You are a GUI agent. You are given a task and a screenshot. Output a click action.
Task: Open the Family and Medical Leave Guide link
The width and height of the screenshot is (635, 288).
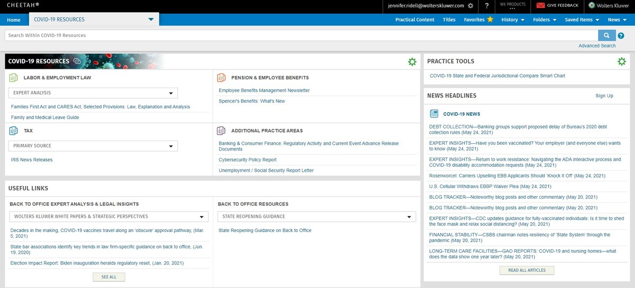[x=45, y=117]
